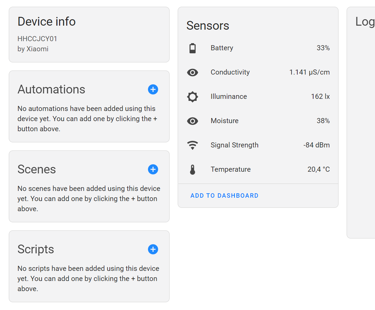The width and height of the screenshot is (375, 310).
Task: Click the add scene plus icon
Action: pyautogui.click(x=153, y=169)
